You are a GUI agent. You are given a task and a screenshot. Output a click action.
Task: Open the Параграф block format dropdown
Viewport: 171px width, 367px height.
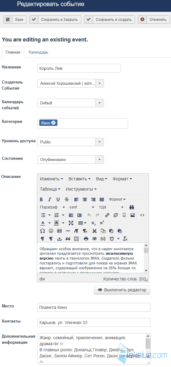click(x=53, y=207)
